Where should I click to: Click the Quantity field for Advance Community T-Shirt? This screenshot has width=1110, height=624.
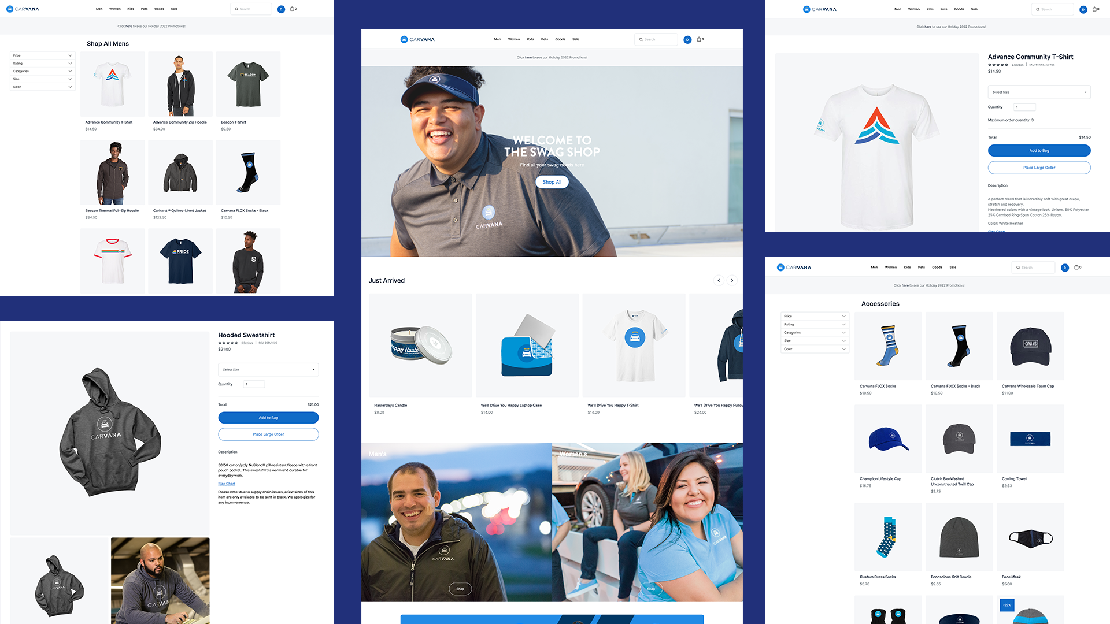tap(1023, 107)
